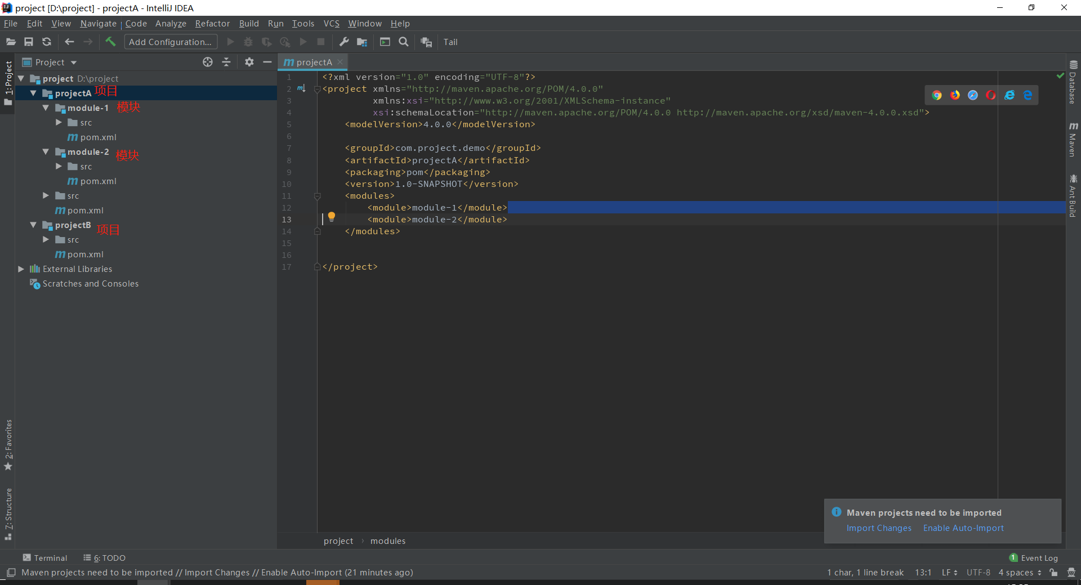Toggle the 1: Project tool window
Image resolution: width=1081 pixels, height=585 pixels.
tap(8, 83)
